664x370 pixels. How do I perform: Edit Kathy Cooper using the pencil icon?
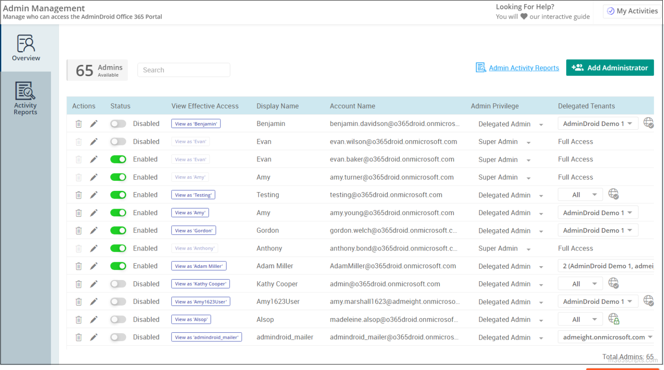93,283
